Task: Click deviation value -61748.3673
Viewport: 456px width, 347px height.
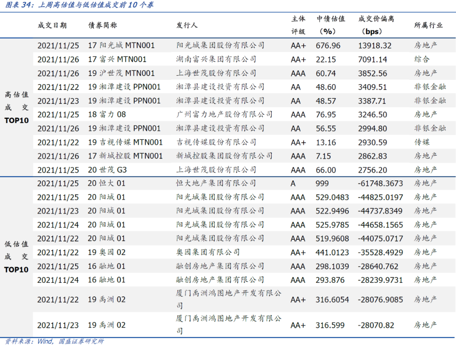Action: pos(380,184)
